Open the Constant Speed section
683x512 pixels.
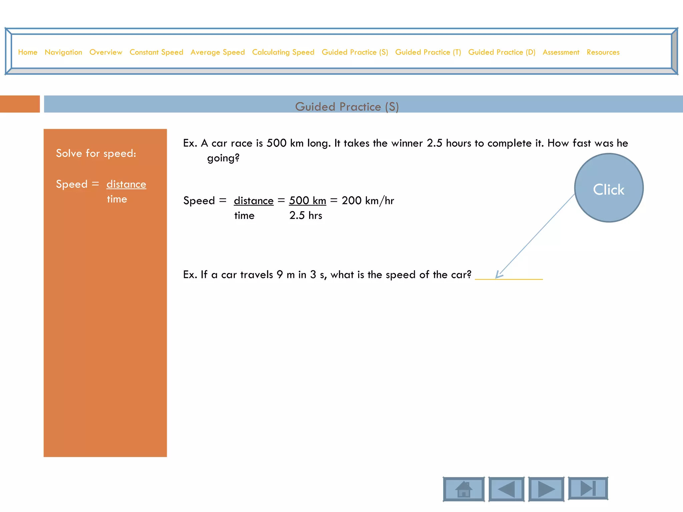pos(156,52)
